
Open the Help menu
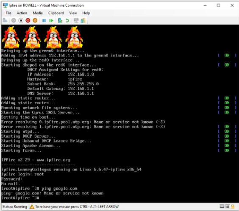pos(86,13)
